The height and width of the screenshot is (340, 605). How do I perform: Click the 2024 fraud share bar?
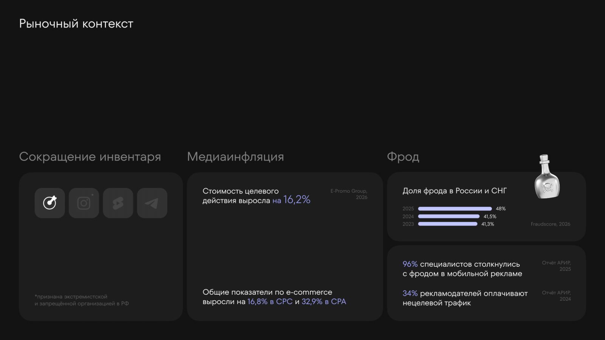pos(448,216)
